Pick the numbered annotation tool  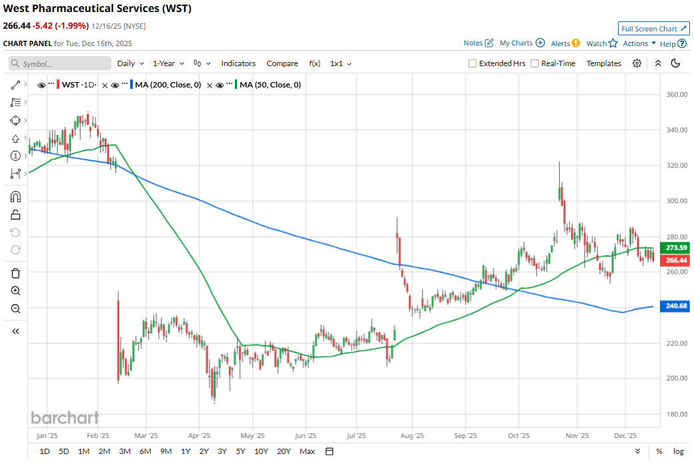15,156
